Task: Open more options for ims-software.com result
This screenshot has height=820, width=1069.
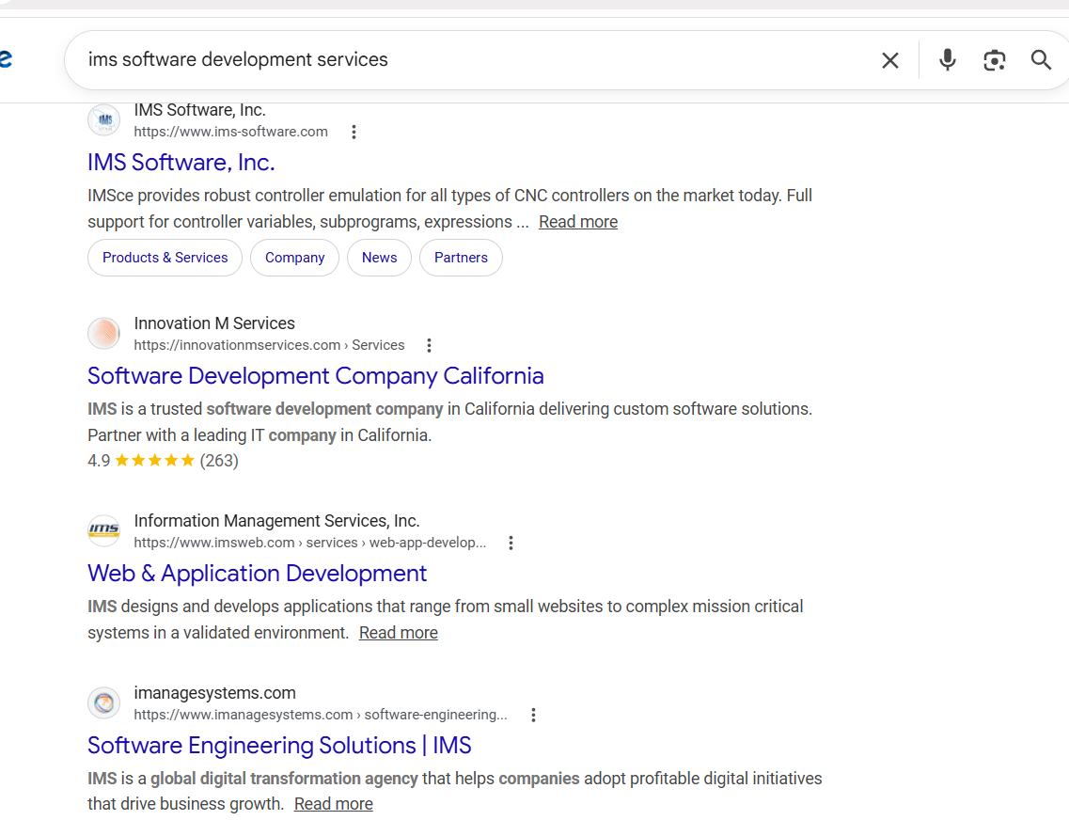Action: coord(354,132)
